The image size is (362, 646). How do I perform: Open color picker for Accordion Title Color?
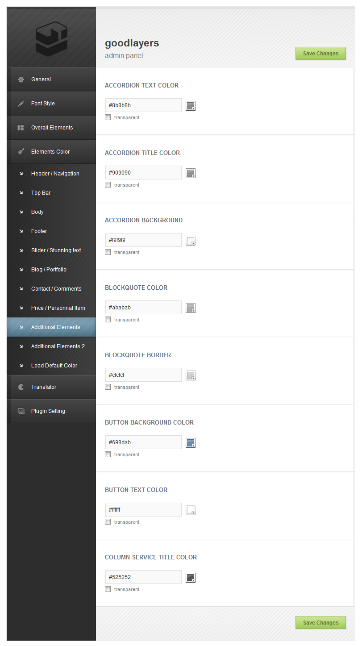pyautogui.click(x=191, y=173)
